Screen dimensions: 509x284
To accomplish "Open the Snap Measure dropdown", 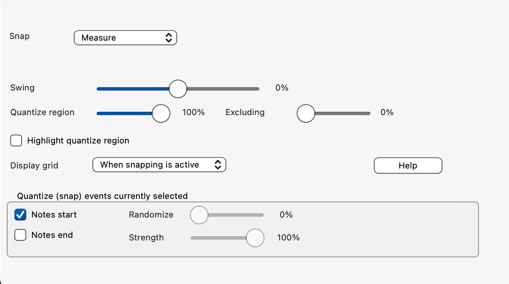I will coord(125,38).
